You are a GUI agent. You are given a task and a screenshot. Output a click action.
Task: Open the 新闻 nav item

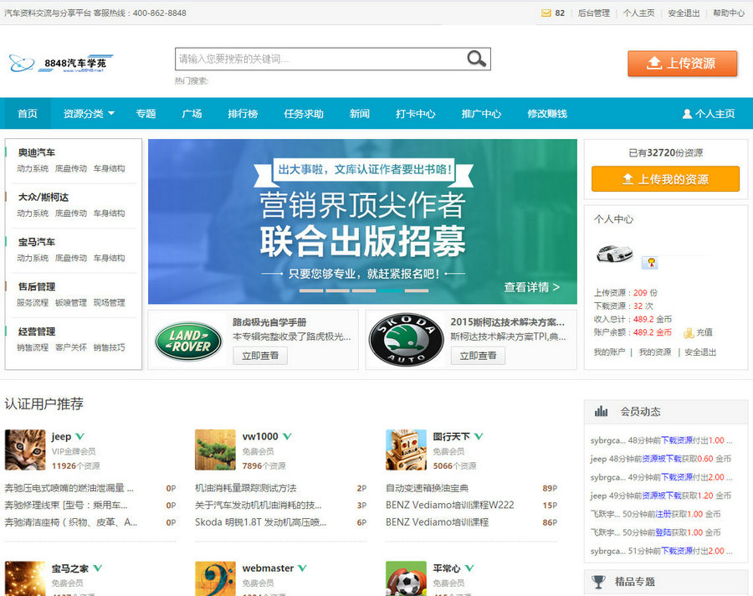click(x=360, y=114)
